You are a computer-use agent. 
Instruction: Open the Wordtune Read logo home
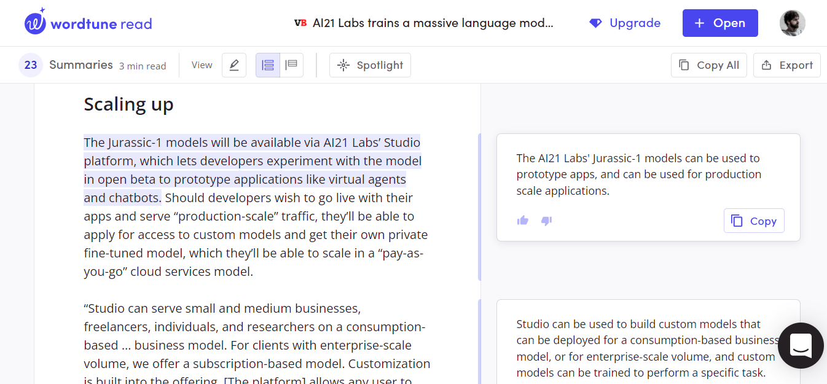click(x=88, y=22)
